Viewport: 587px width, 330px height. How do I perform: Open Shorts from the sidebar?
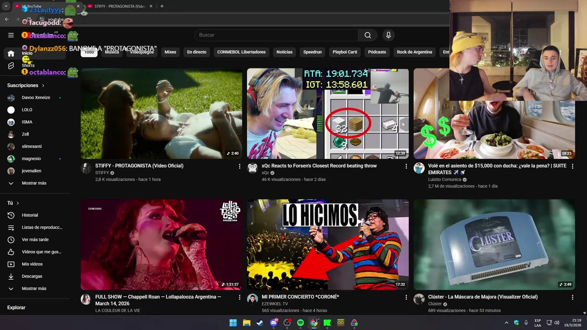coord(28,66)
